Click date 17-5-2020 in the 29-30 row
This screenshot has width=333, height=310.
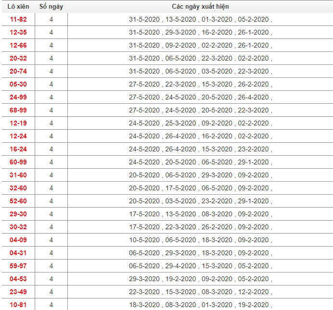tap(144, 214)
